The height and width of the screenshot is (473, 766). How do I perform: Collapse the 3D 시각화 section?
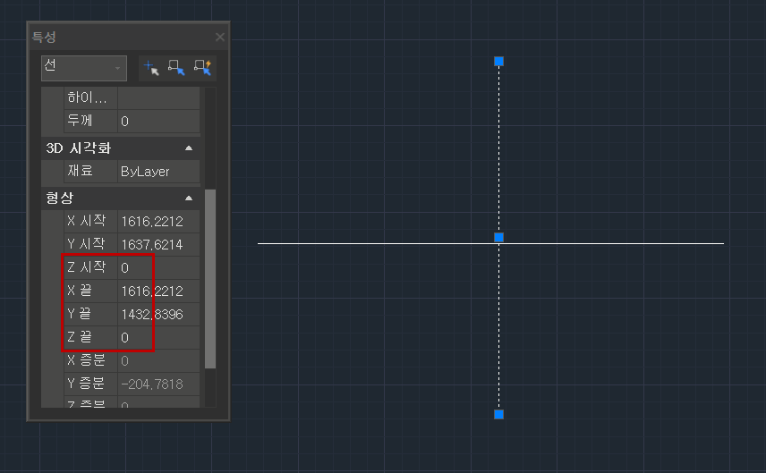(189, 148)
